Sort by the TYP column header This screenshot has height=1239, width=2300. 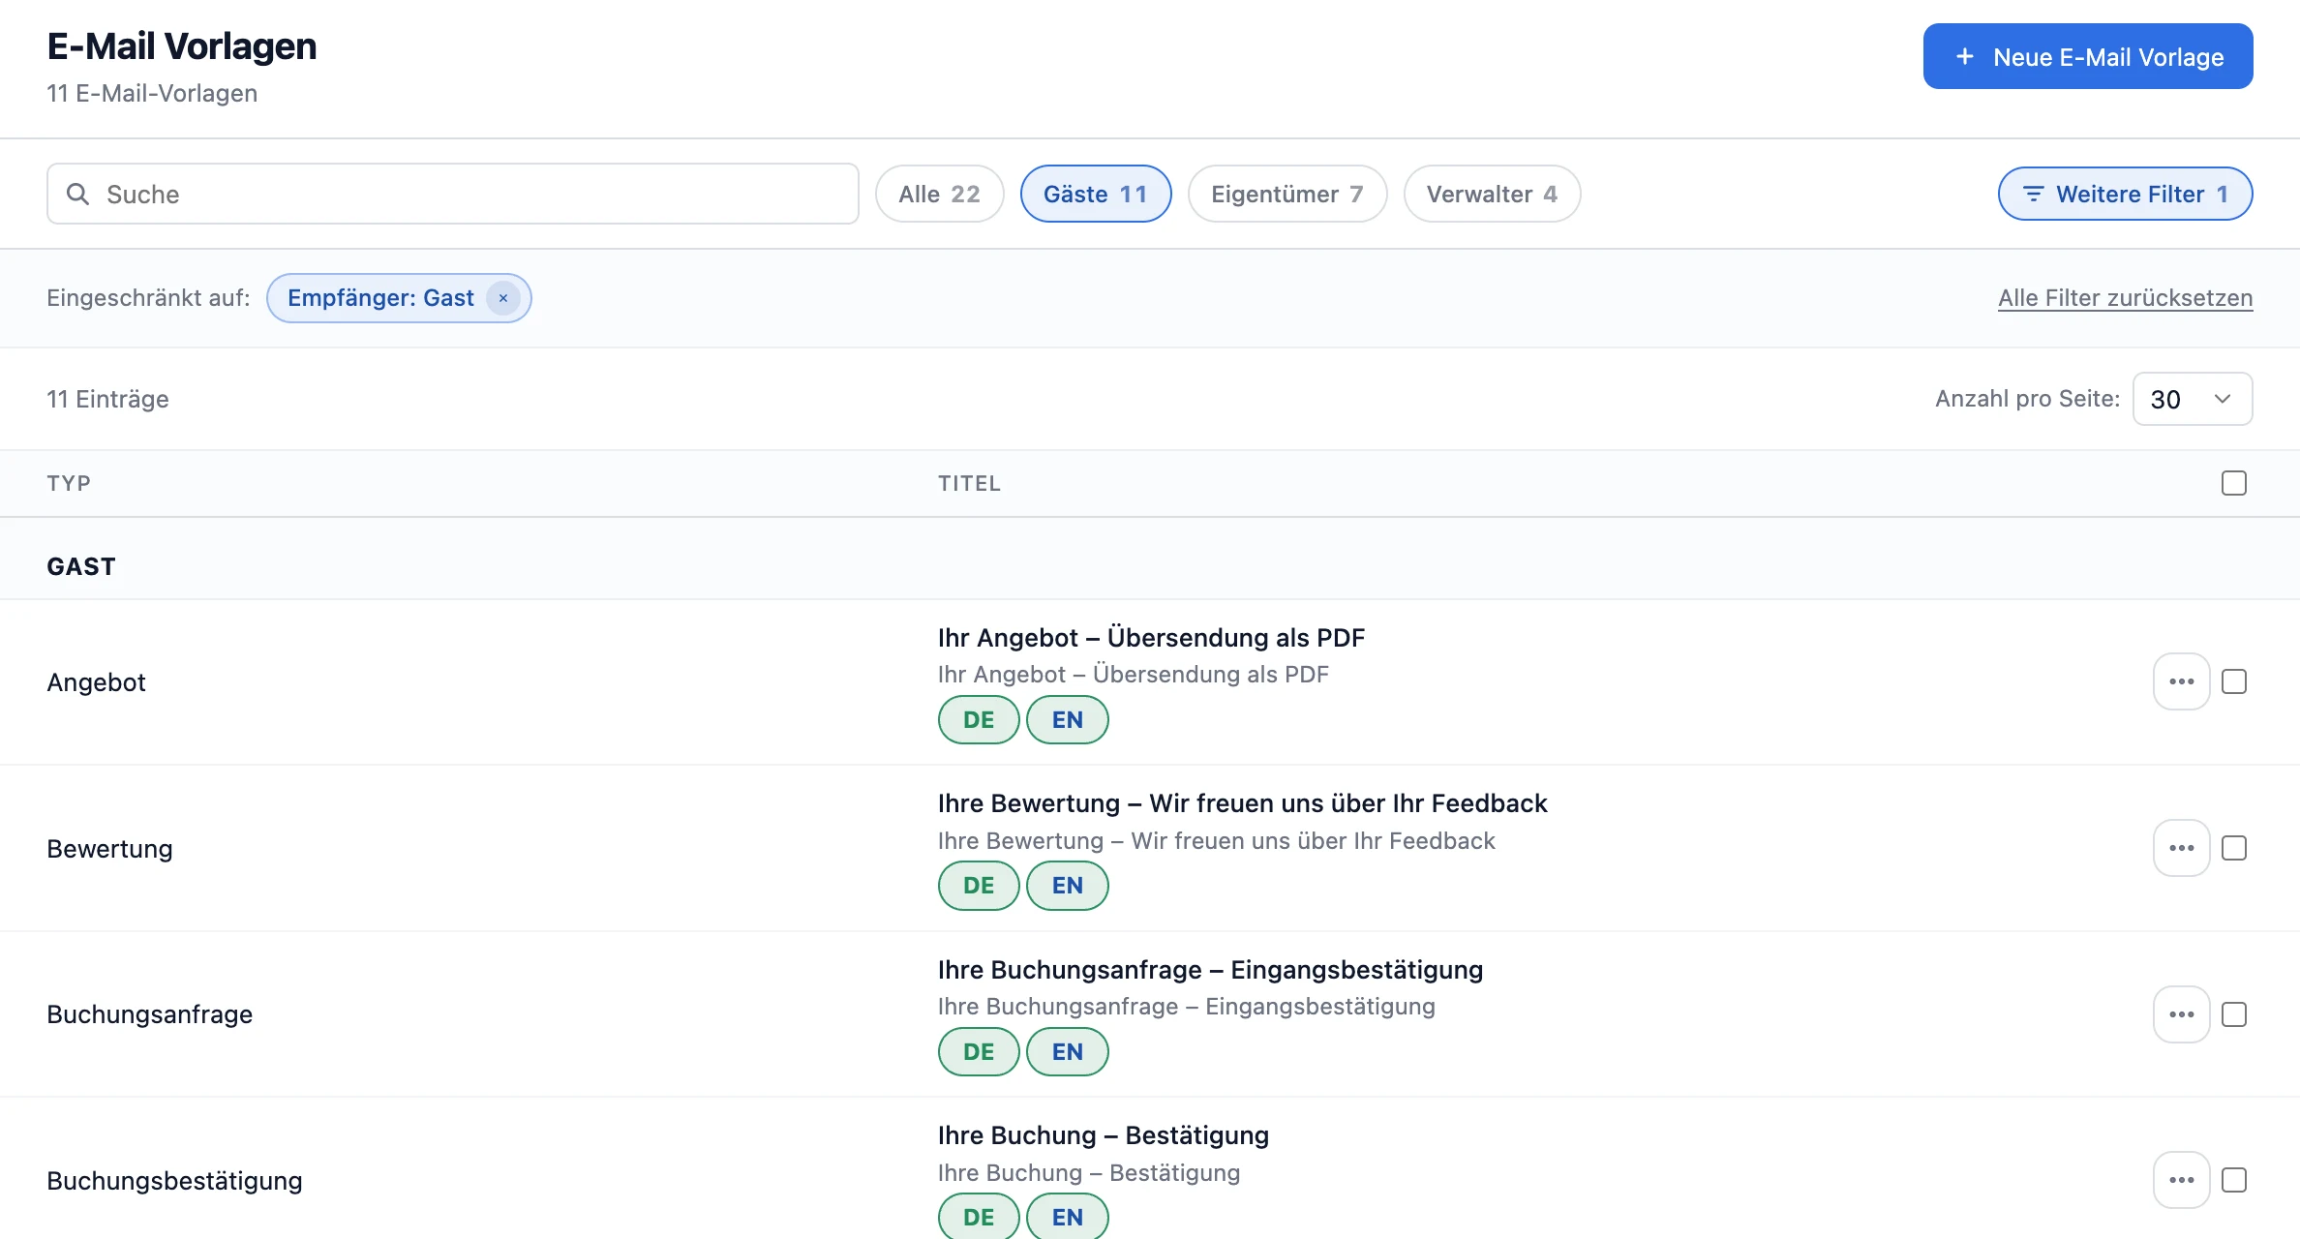[69, 483]
